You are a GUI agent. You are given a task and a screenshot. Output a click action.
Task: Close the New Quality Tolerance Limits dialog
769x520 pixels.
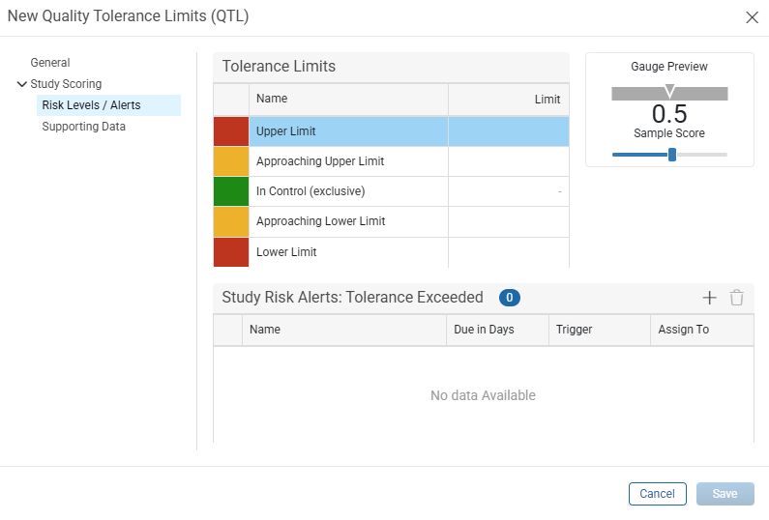(752, 17)
